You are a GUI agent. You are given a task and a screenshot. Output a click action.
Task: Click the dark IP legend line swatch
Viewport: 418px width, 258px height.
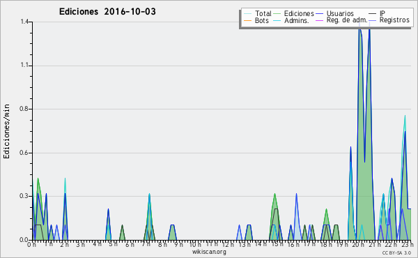[373, 14]
